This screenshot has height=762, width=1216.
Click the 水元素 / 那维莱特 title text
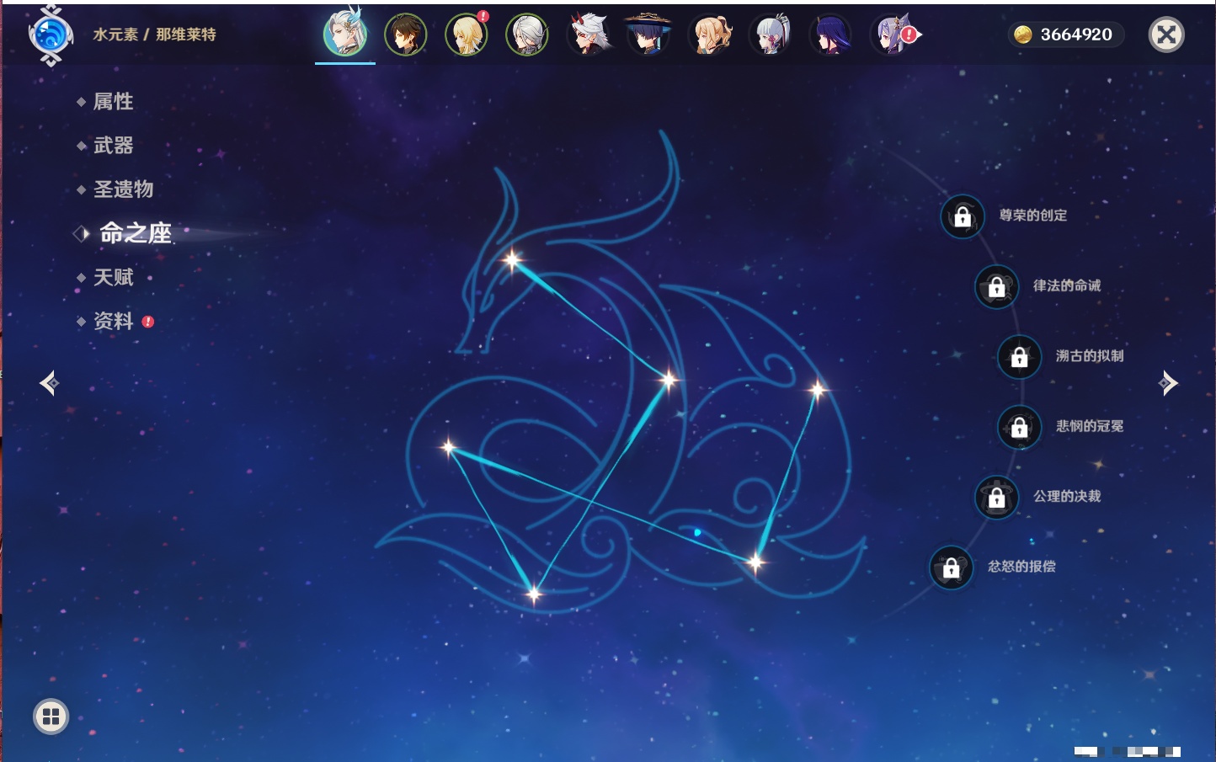click(x=154, y=35)
